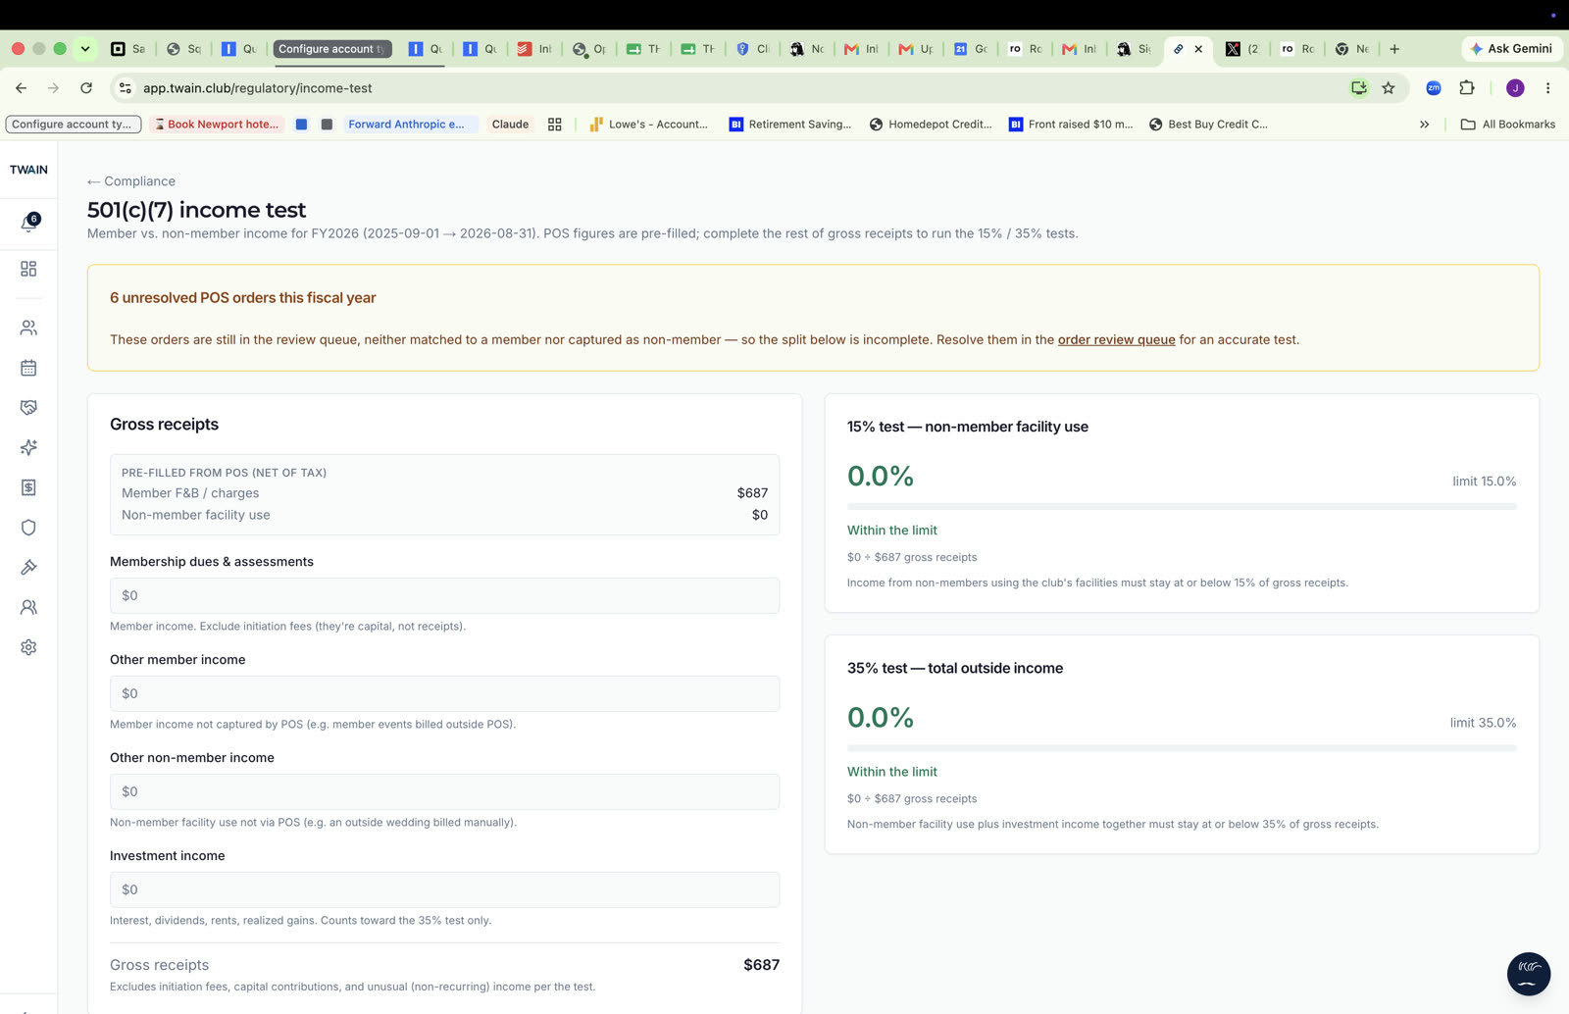The width and height of the screenshot is (1569, 1014).
Task: Open the Zoom extension icon
Action: point(1433,88)
